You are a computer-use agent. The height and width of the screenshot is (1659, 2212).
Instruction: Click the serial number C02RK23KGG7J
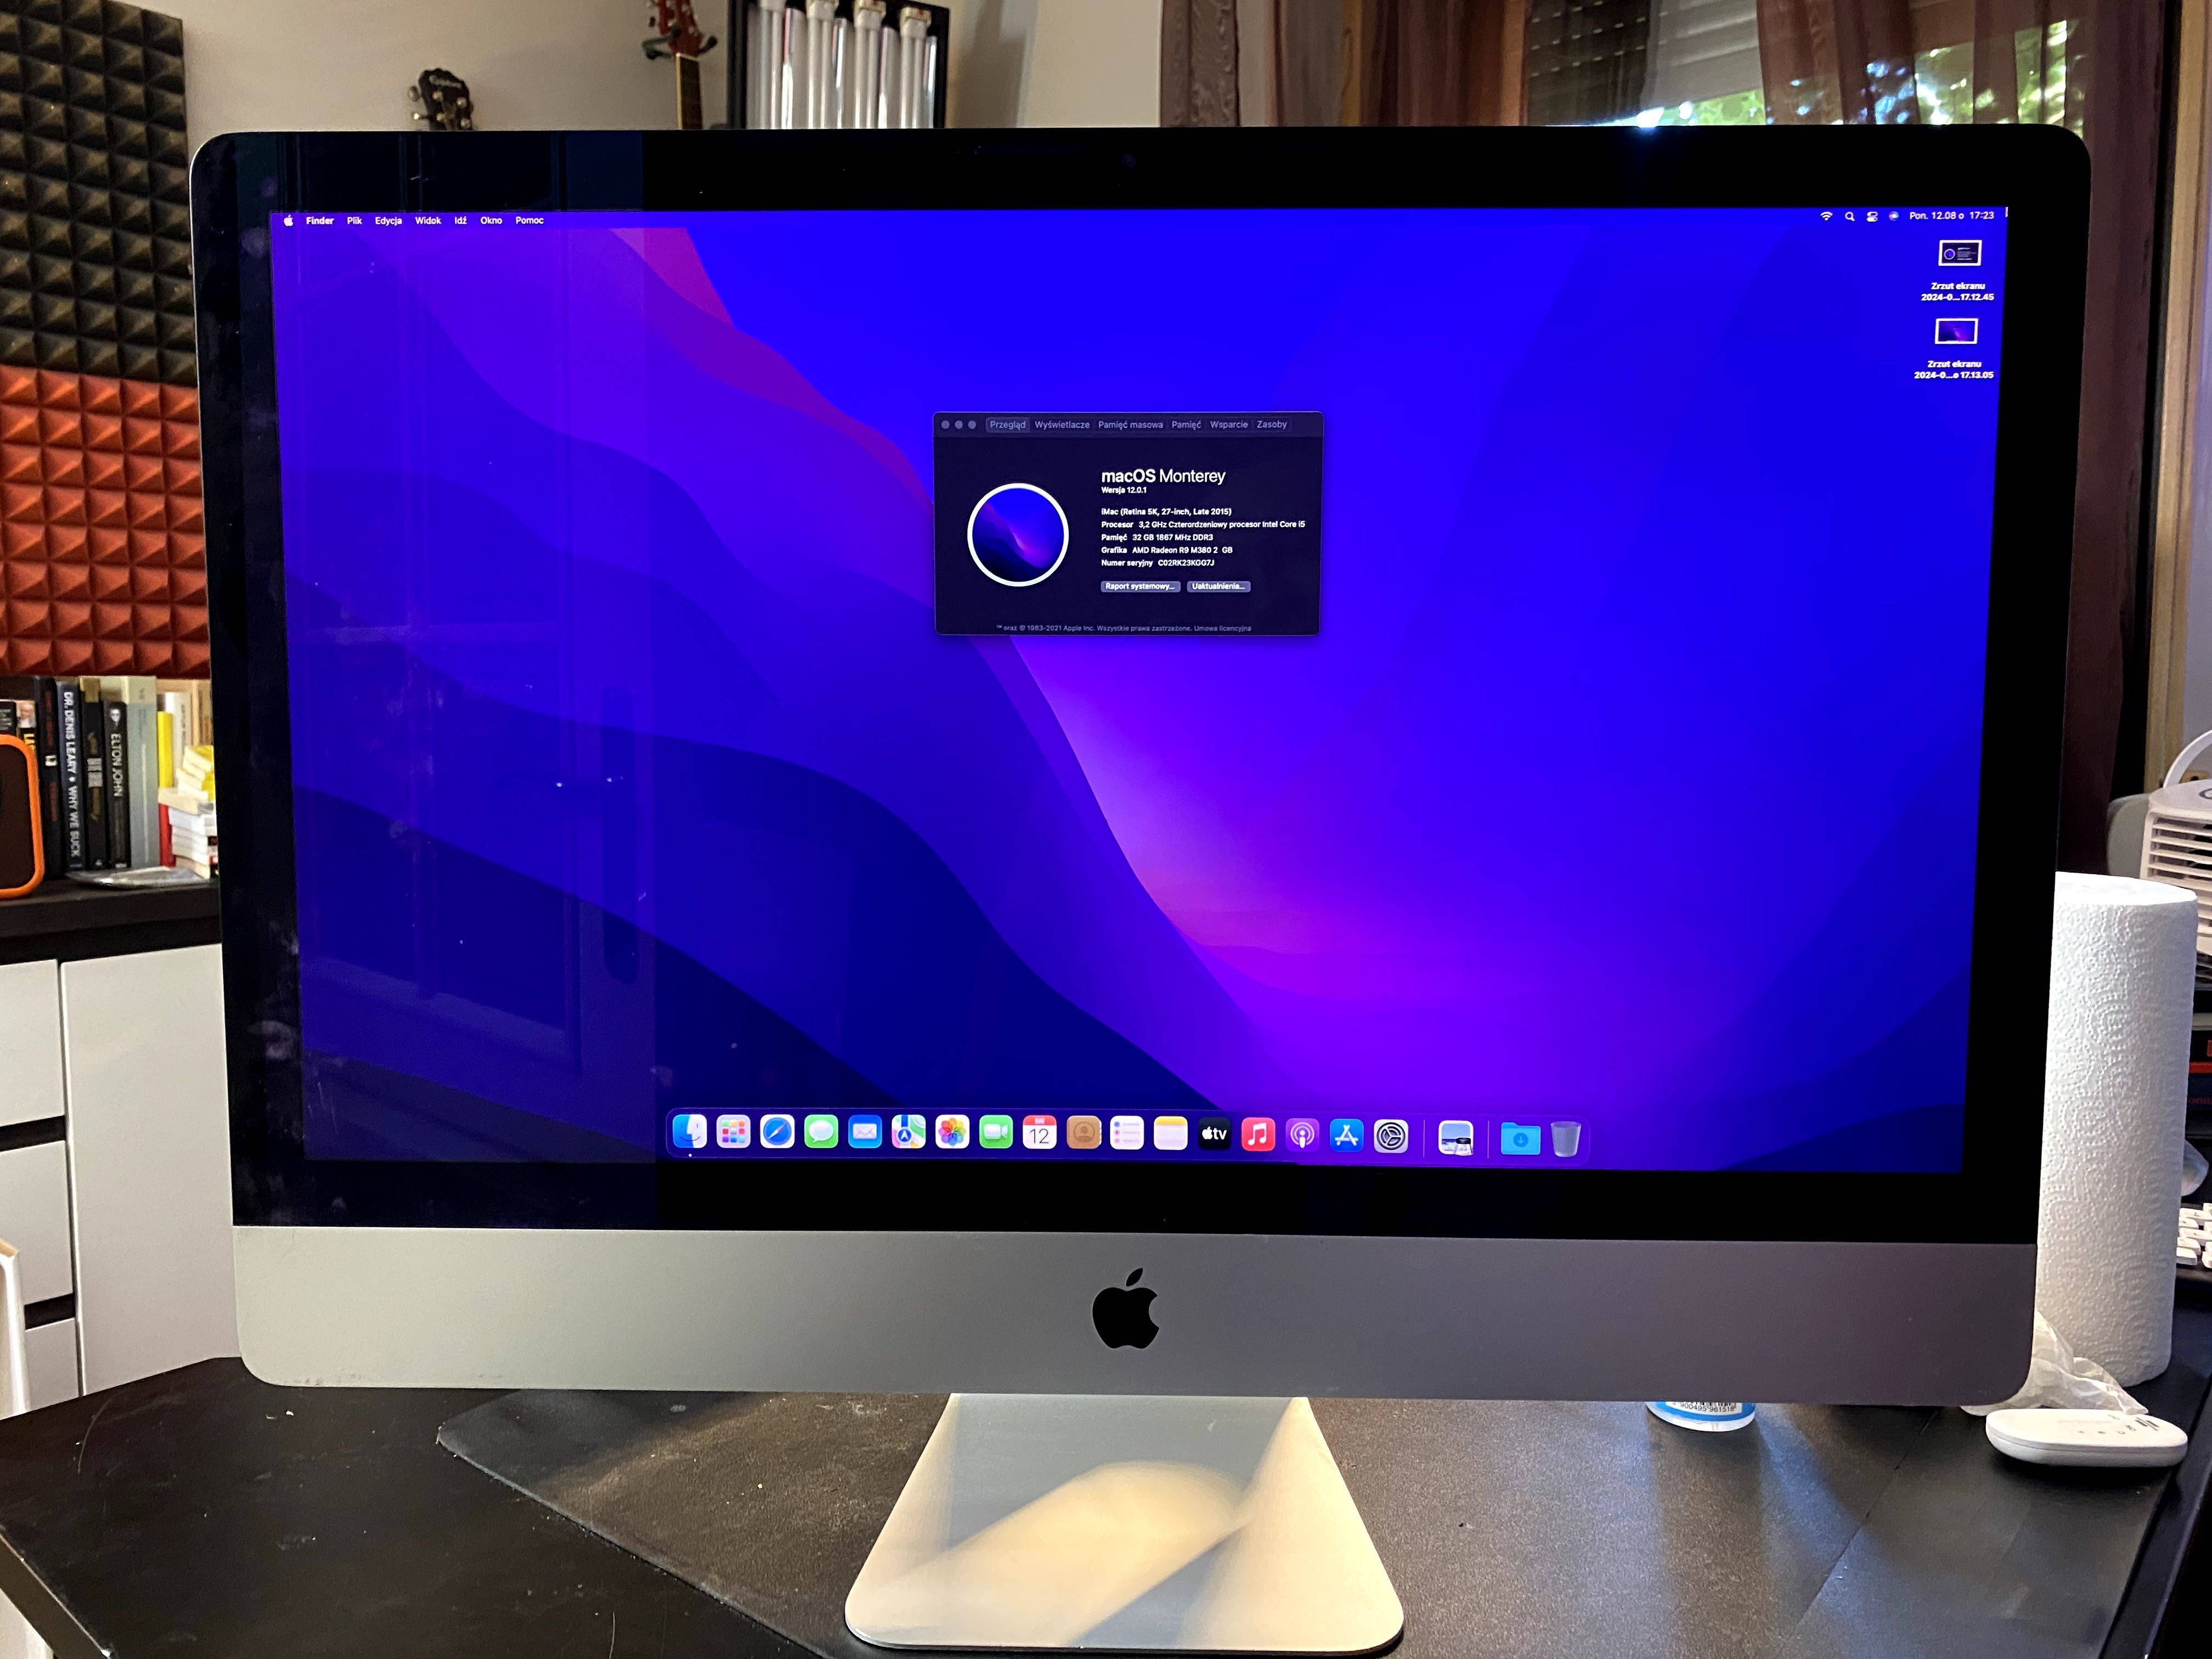1186,563
